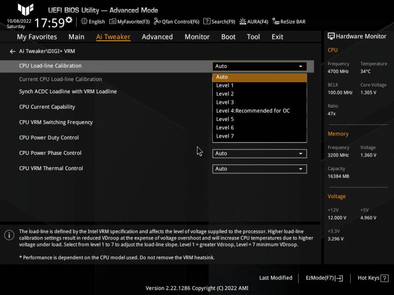Open the Tool tab
The height and width of the screenshot is (295, 394).
pos(253,37)
